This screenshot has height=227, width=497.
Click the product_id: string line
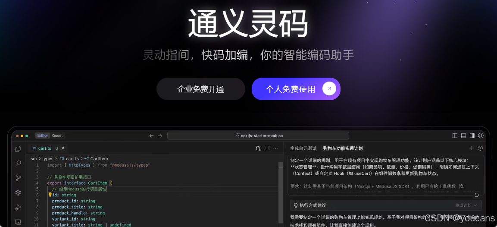coord(74,201)
